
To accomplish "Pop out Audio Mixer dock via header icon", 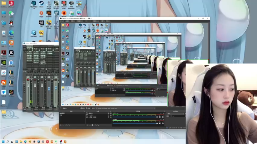I will (x=164, y=111).
